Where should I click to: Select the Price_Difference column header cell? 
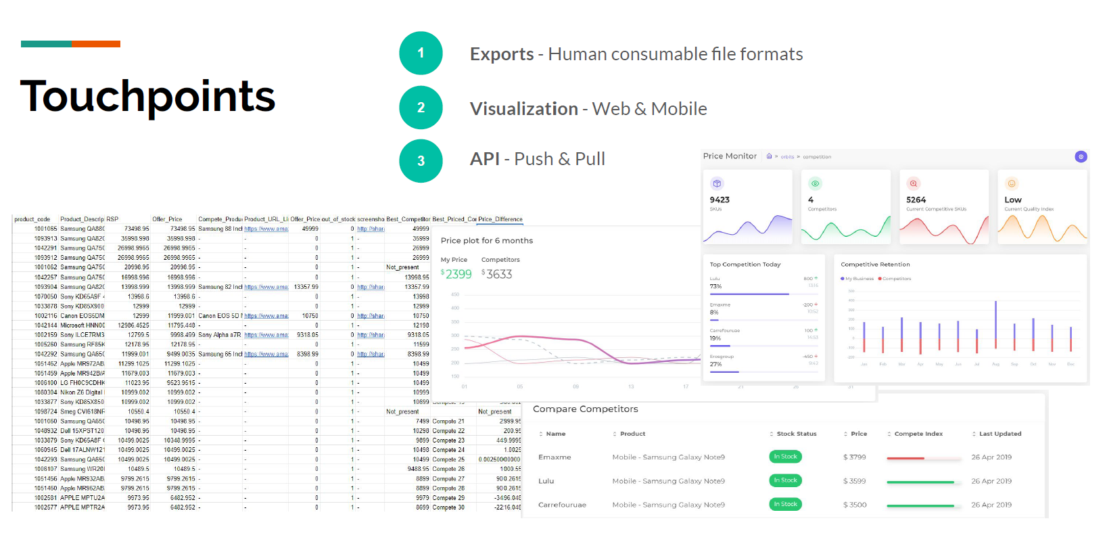pyautogui.click(x=500, y=219)
